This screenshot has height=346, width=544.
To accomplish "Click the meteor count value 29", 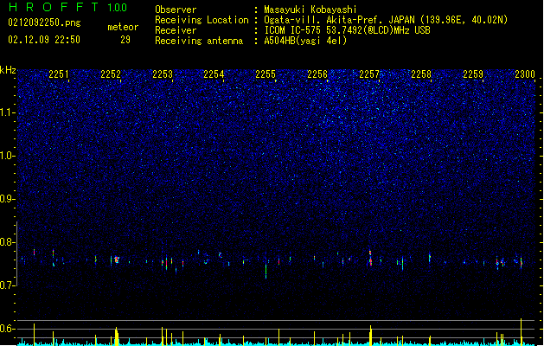I will (x=125, y=40).
